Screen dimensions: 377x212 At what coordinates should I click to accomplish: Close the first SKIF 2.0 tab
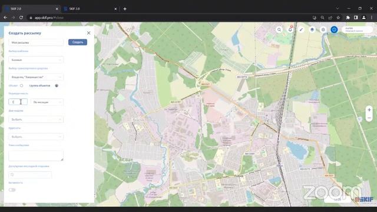[57, 9]
